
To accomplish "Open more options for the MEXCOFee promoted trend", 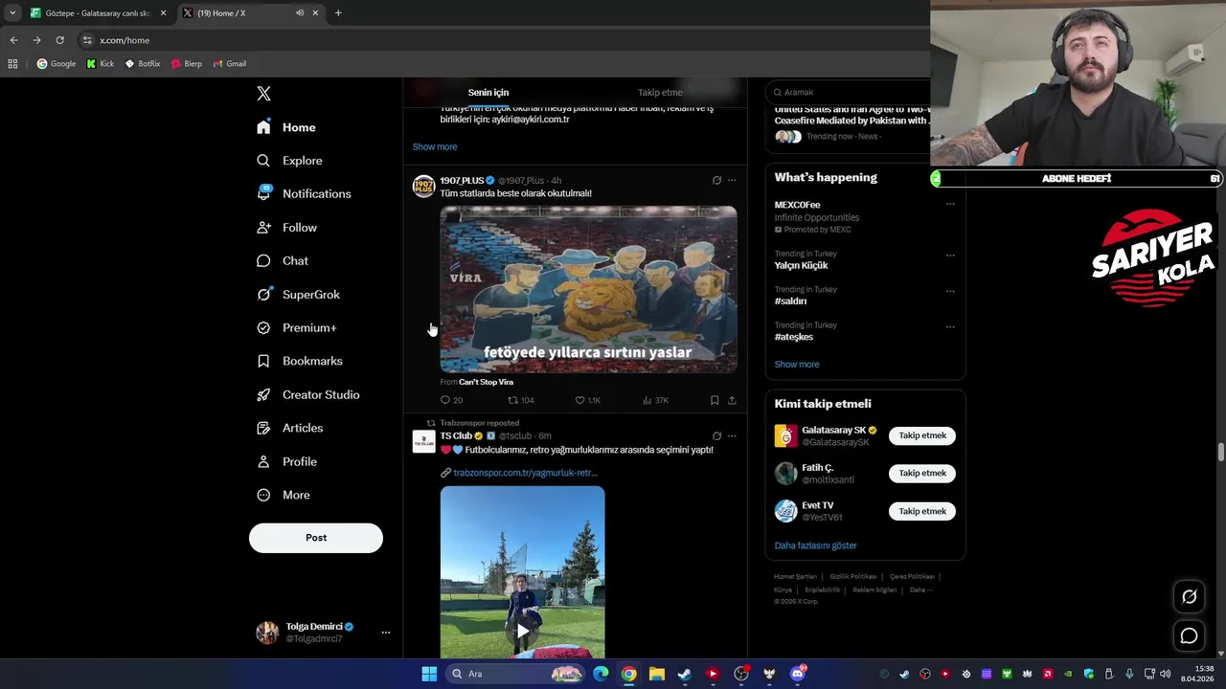I will [950, 204].
